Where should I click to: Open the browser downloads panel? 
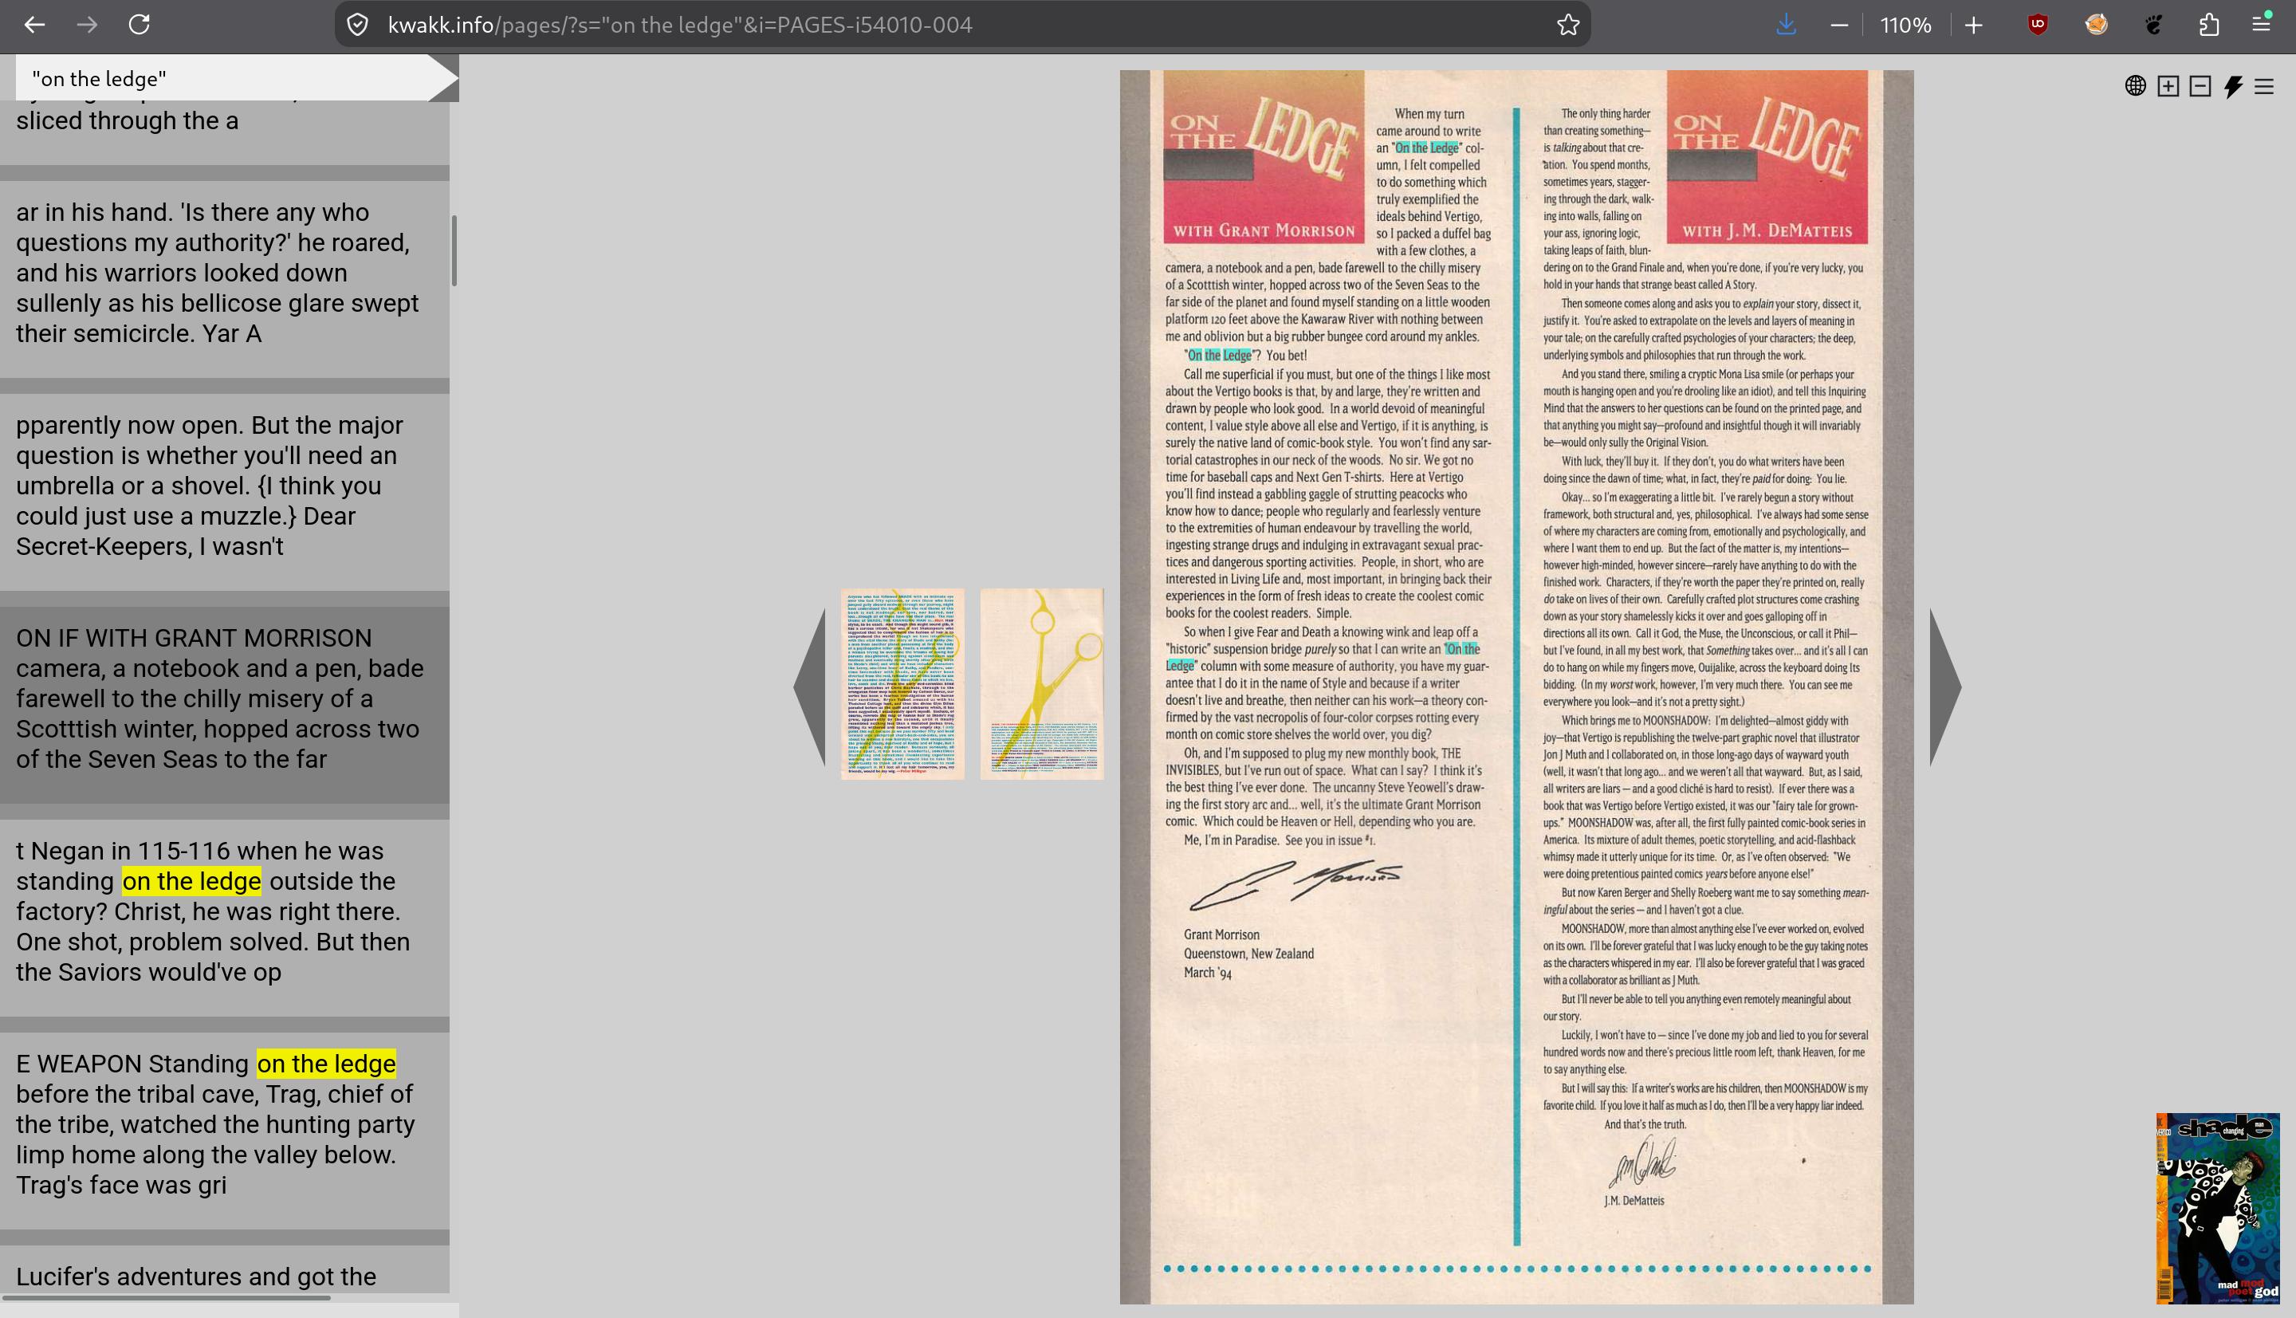pos(1786,25)
